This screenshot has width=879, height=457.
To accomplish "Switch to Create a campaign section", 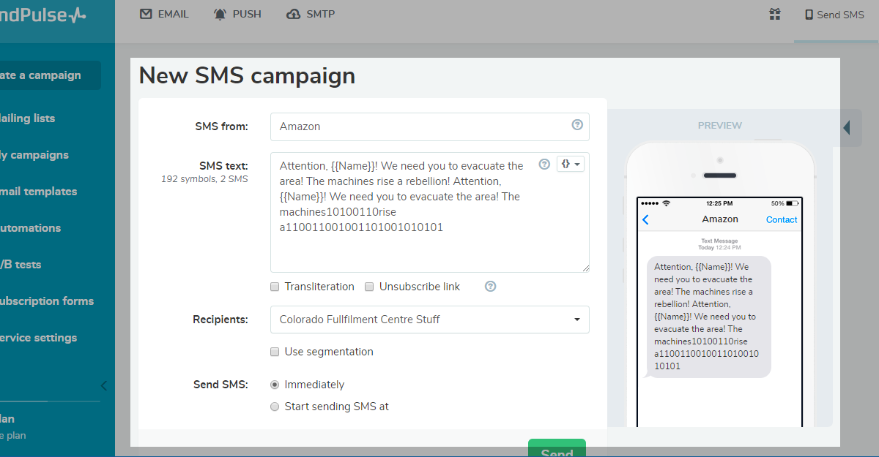I will point(40,75).
